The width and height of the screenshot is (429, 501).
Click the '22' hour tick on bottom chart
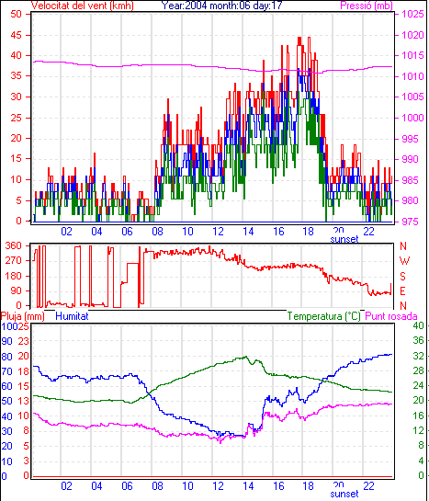pyautogui.click(x=368, y=486)
